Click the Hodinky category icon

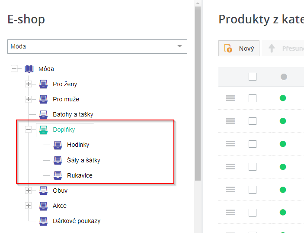point(58,145)
